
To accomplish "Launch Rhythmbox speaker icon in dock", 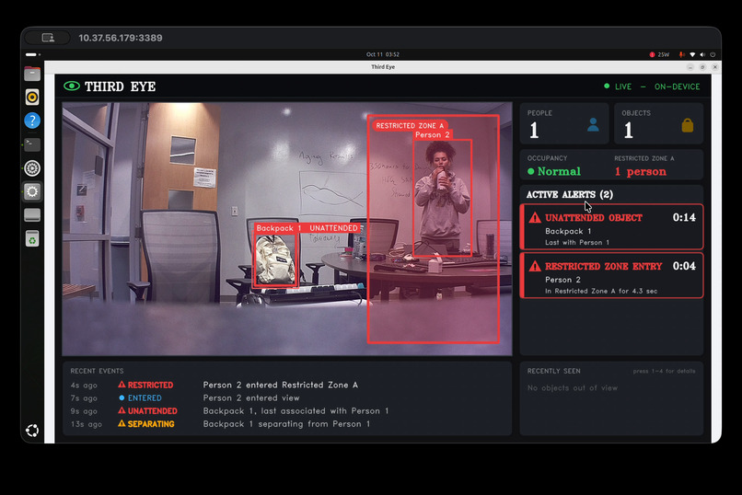I will [32, 98].
